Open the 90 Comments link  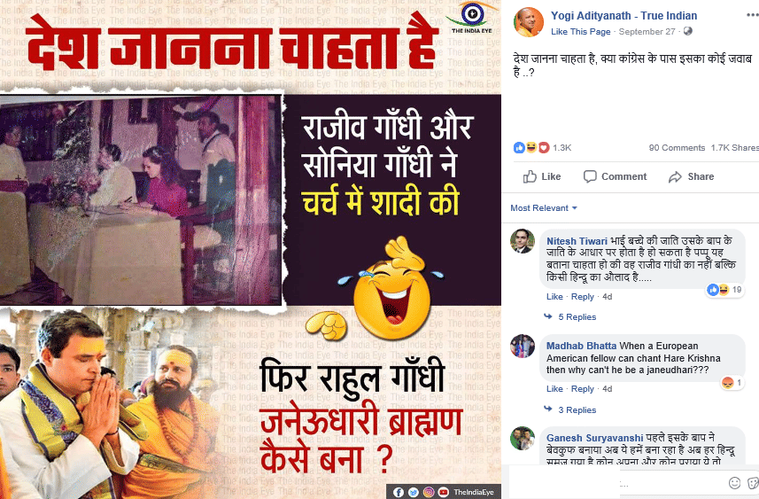677,148
